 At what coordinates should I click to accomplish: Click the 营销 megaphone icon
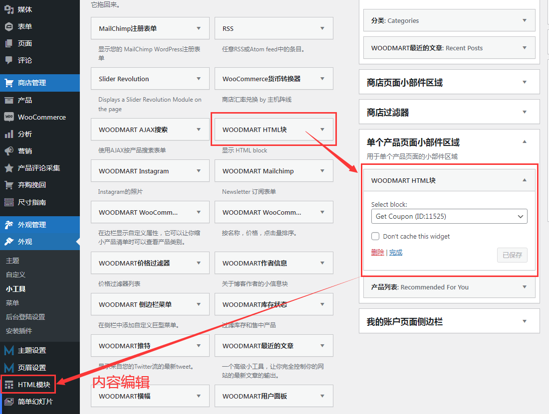(x=9, y=151)
